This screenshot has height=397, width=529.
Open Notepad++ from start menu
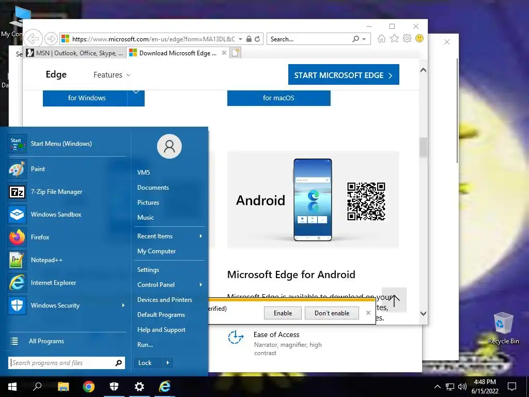(67, 260)
